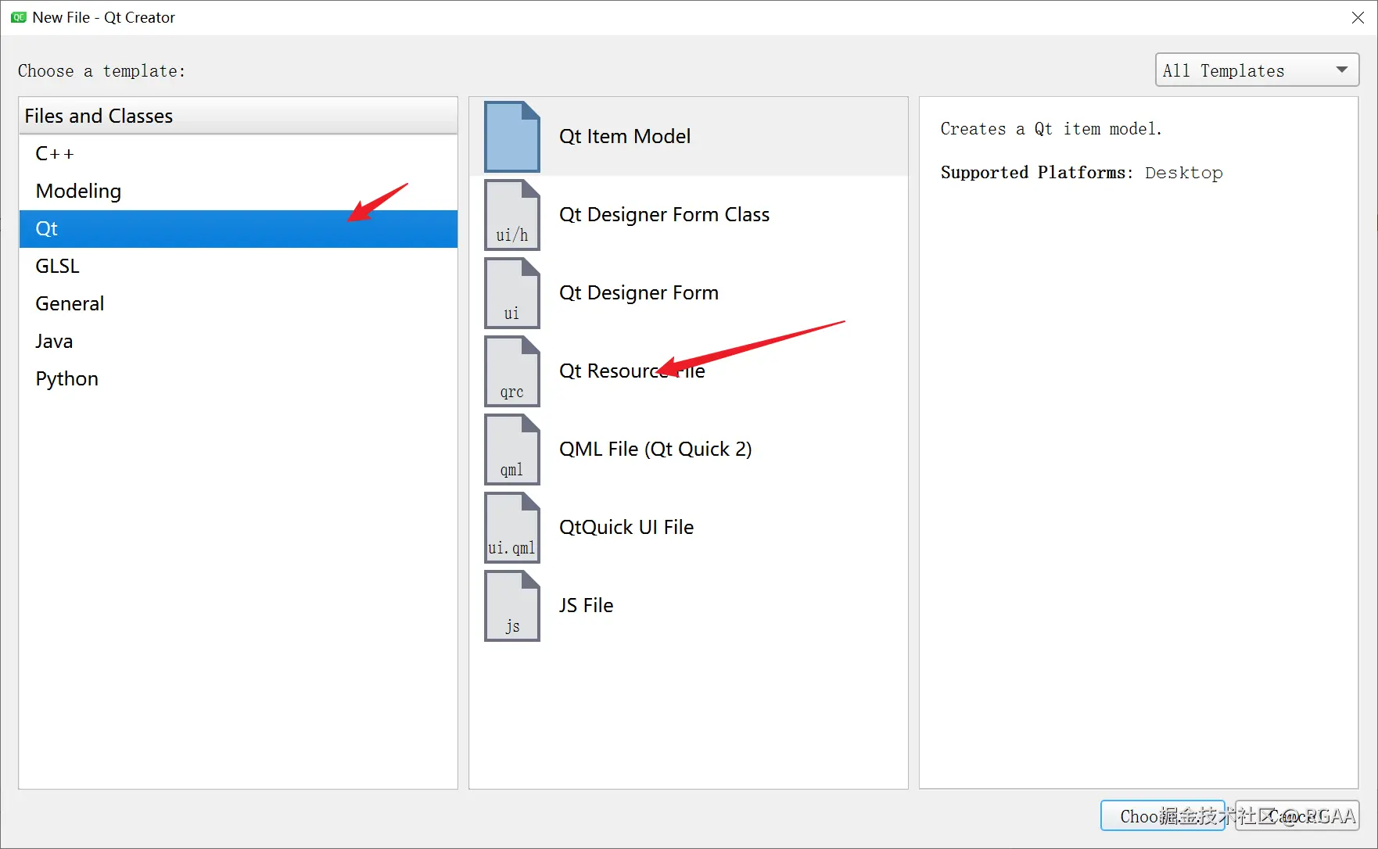The image size is (1378, 849).
Task: Select the General category
Action: pyautogui.click(x=239, y=303)
